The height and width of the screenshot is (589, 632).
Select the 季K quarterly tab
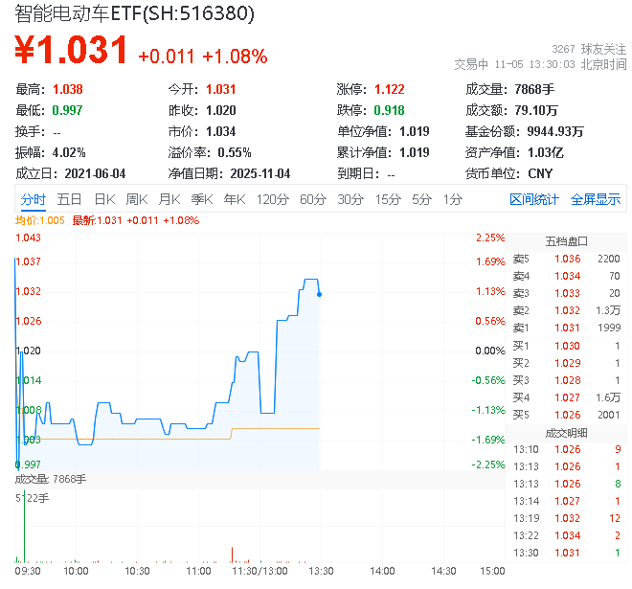coord(201,199)
